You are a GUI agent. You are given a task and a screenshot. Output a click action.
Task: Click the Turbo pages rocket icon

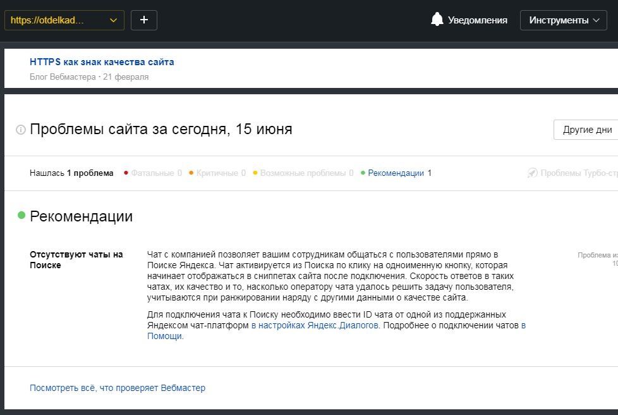coord(533,173)
